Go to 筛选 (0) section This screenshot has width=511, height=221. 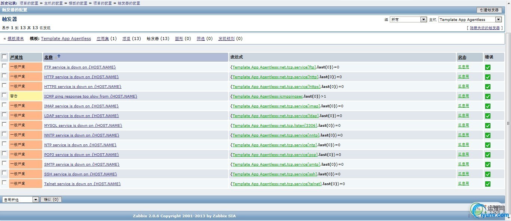pyautogui.click(x=201, y=39)
